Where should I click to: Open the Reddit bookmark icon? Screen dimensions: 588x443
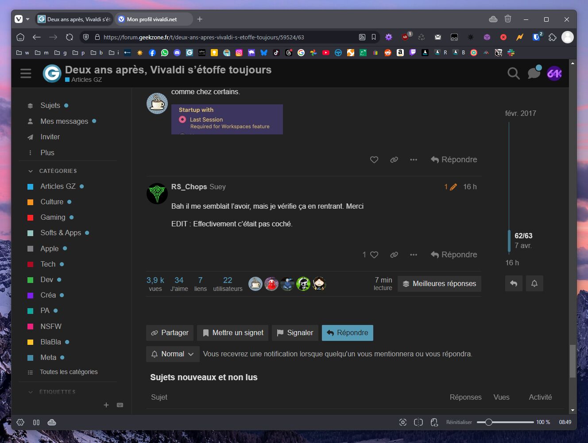[388, 53]
